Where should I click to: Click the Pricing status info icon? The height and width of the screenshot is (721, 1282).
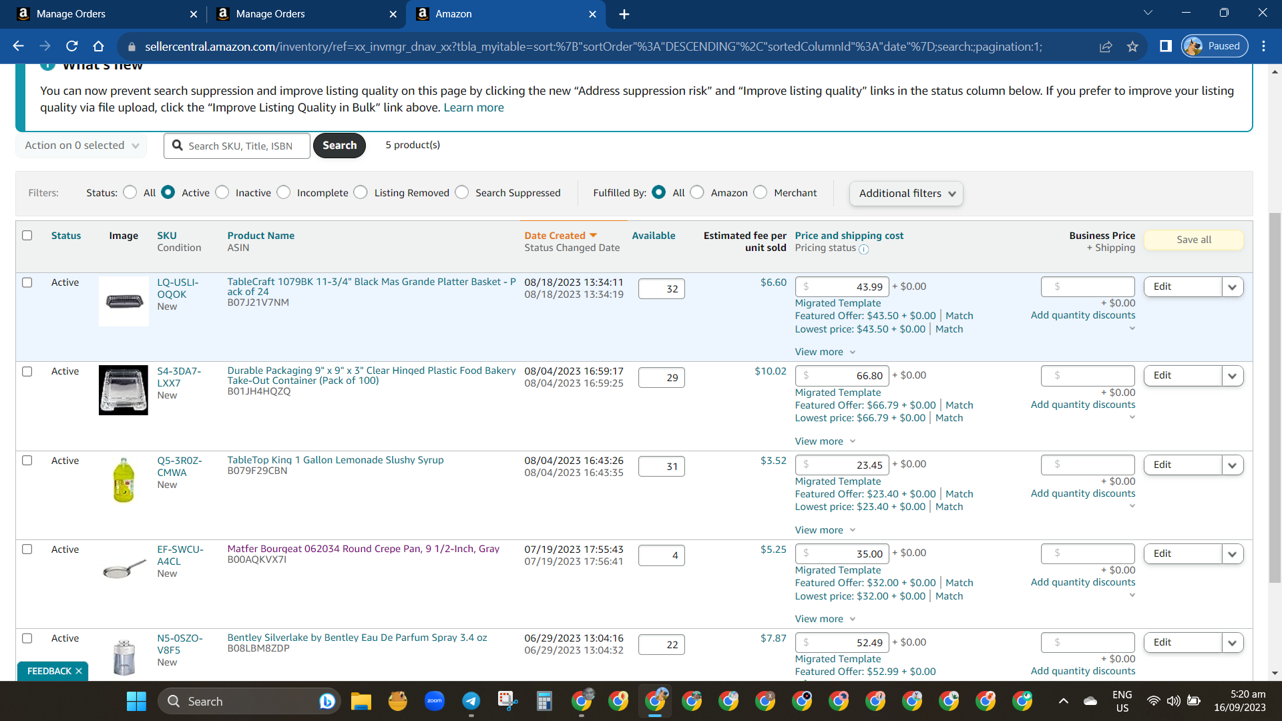coord(863,249)
